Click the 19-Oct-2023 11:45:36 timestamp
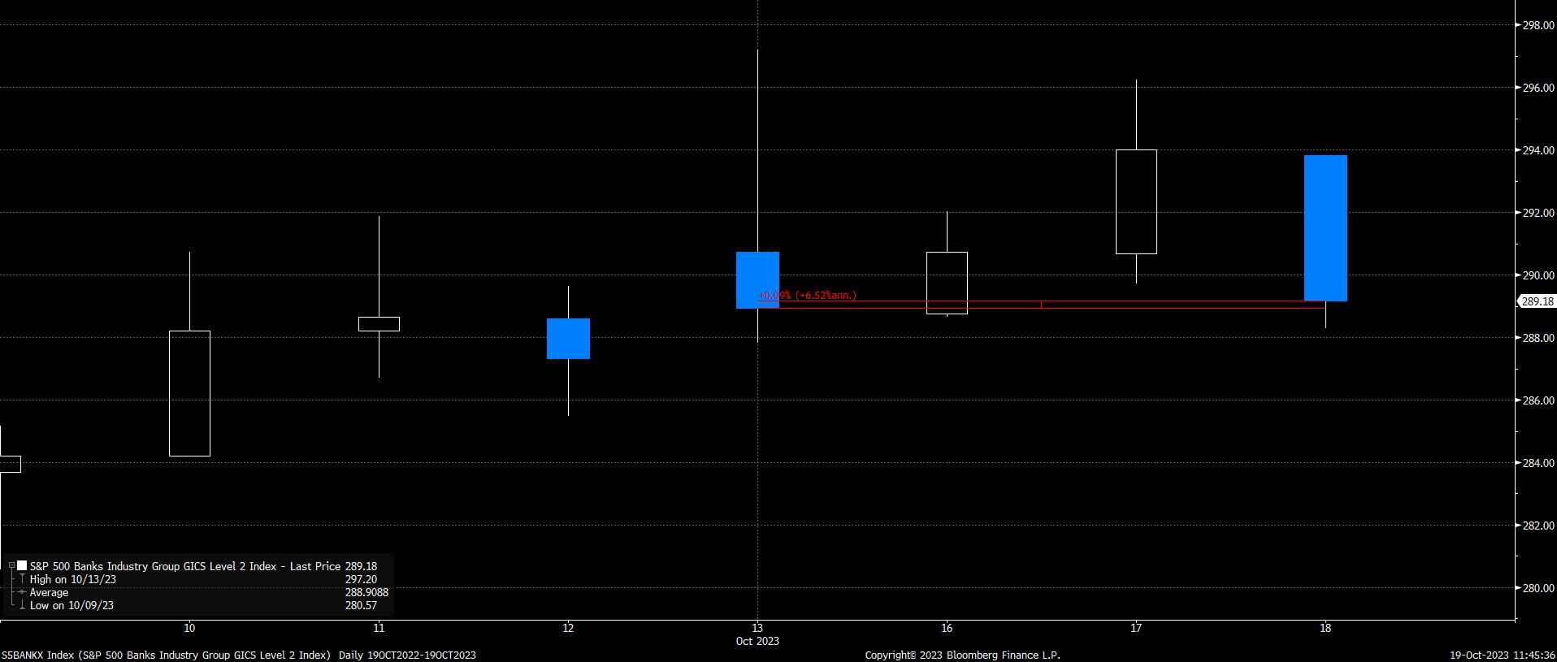Viewport: 1557px width, 662px height. tap(1503, 655)
